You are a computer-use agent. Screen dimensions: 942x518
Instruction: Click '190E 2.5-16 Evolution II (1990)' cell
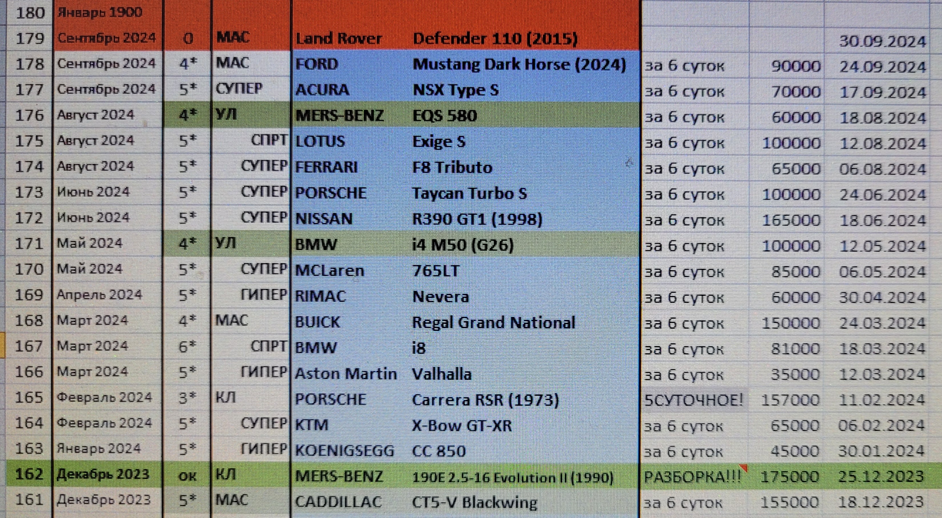pyautogui.click(x=525, y=477)
